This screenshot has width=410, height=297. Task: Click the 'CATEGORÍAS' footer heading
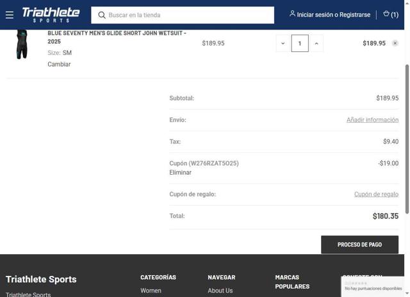pos(158,277)
